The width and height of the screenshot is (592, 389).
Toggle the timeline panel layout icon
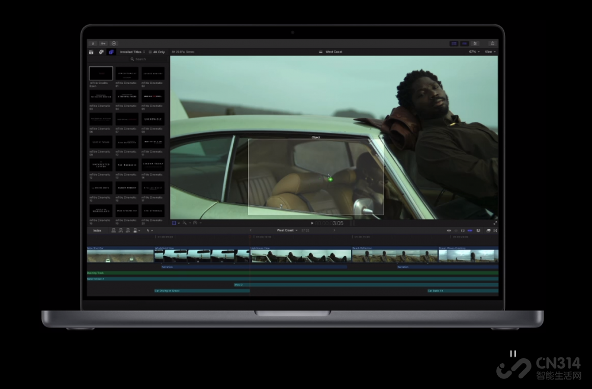tap(465, 43)
